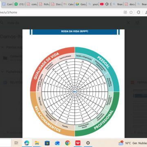Open the 'com' PDF tab
147x147 pixels.
[32, 4]
